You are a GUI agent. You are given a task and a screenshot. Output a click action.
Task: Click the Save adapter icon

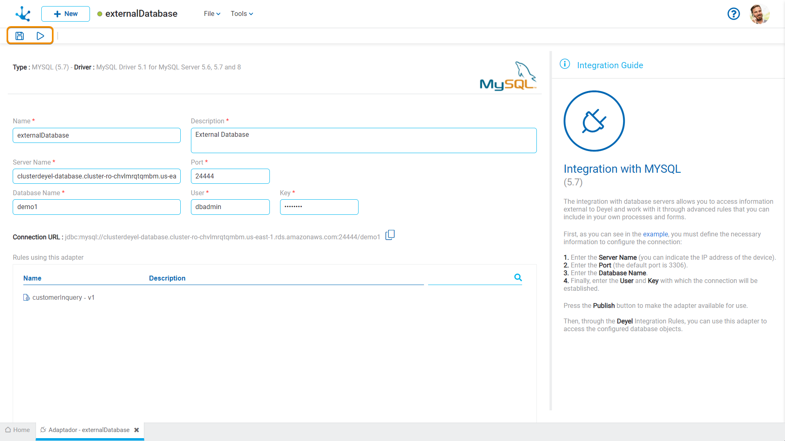[19, 35]
